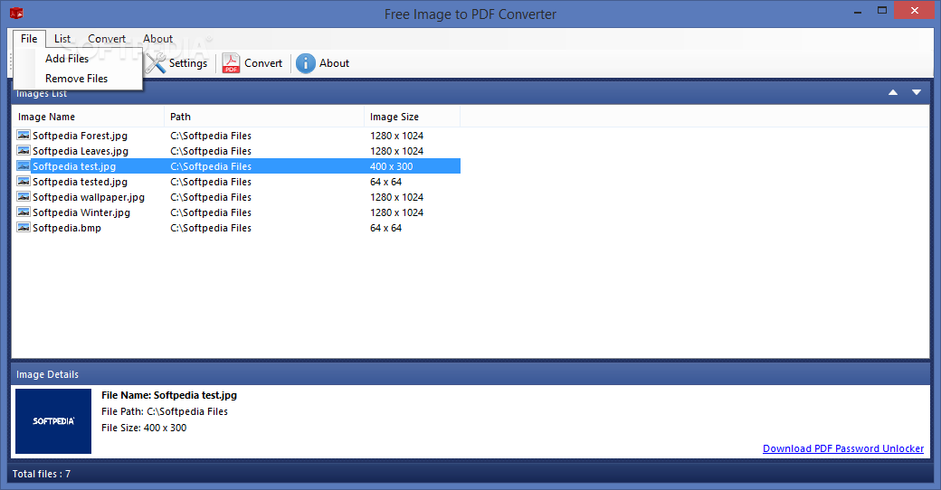Click file icon of Softpedia test.jpg
Screen dimensions: 941x490
24,166
